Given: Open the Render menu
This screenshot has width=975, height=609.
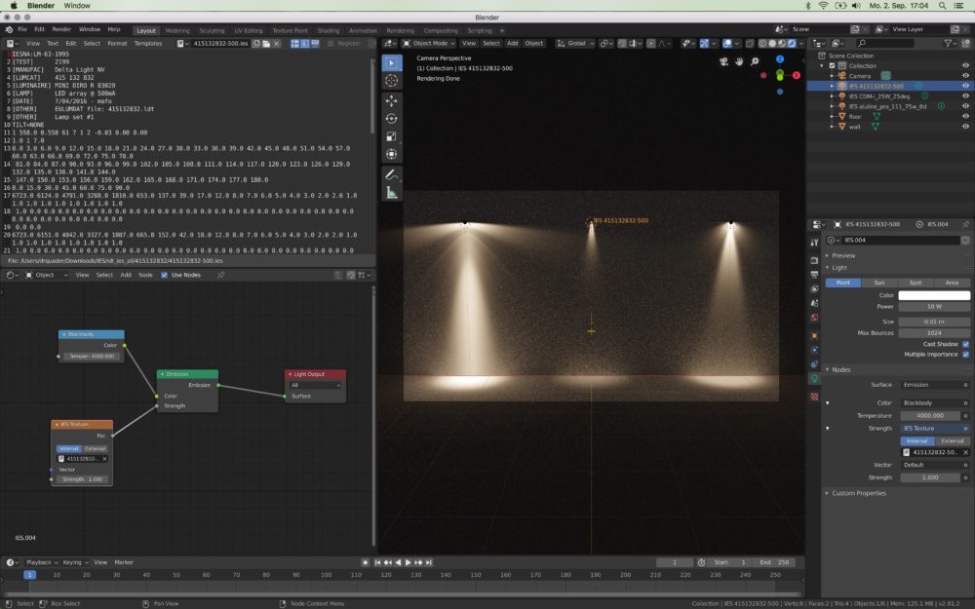Looking at the screenshot, I should click(x=60, y=29).
